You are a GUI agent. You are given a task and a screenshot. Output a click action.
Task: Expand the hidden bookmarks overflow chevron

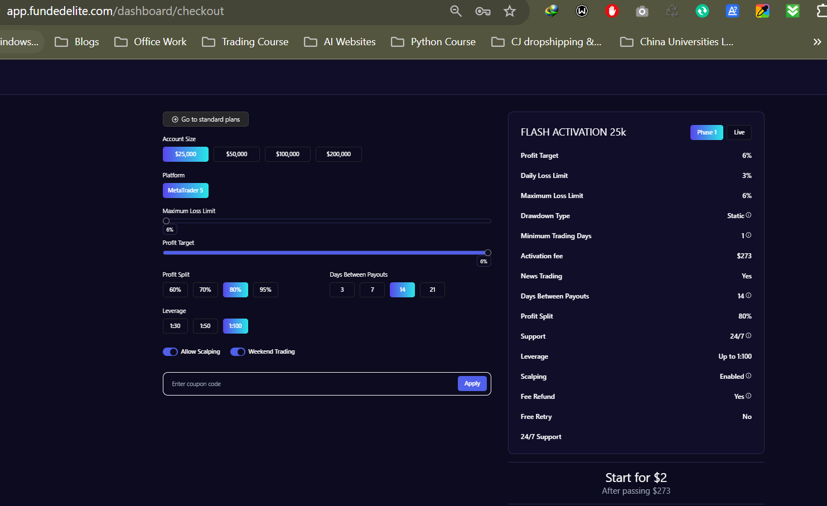[x=817, y=42]
